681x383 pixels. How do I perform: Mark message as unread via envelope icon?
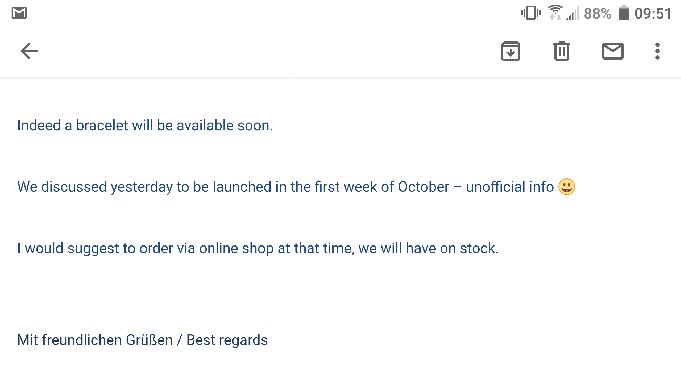coord(613,51)
